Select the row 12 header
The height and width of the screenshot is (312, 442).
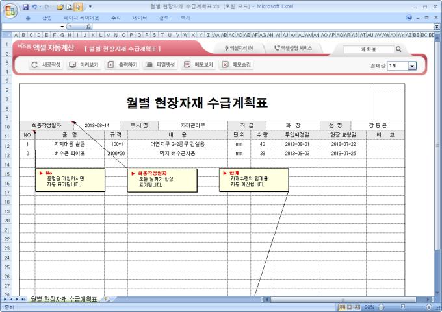pyautogui.click(x=6, y=146)
